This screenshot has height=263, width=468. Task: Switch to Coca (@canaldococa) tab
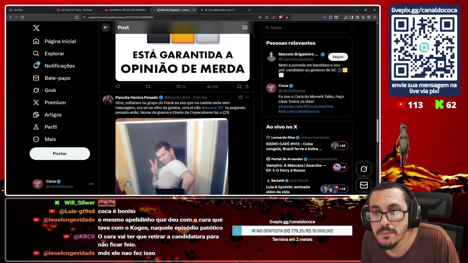221,10
